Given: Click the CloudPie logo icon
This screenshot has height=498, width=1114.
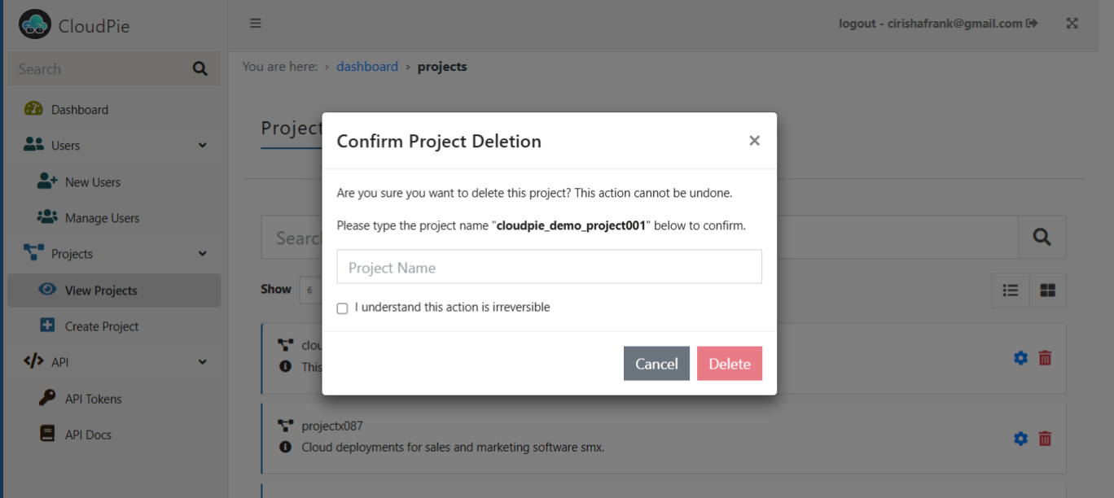Looking at the screenshot, I should pyautogui.click(x=35, y=25).
